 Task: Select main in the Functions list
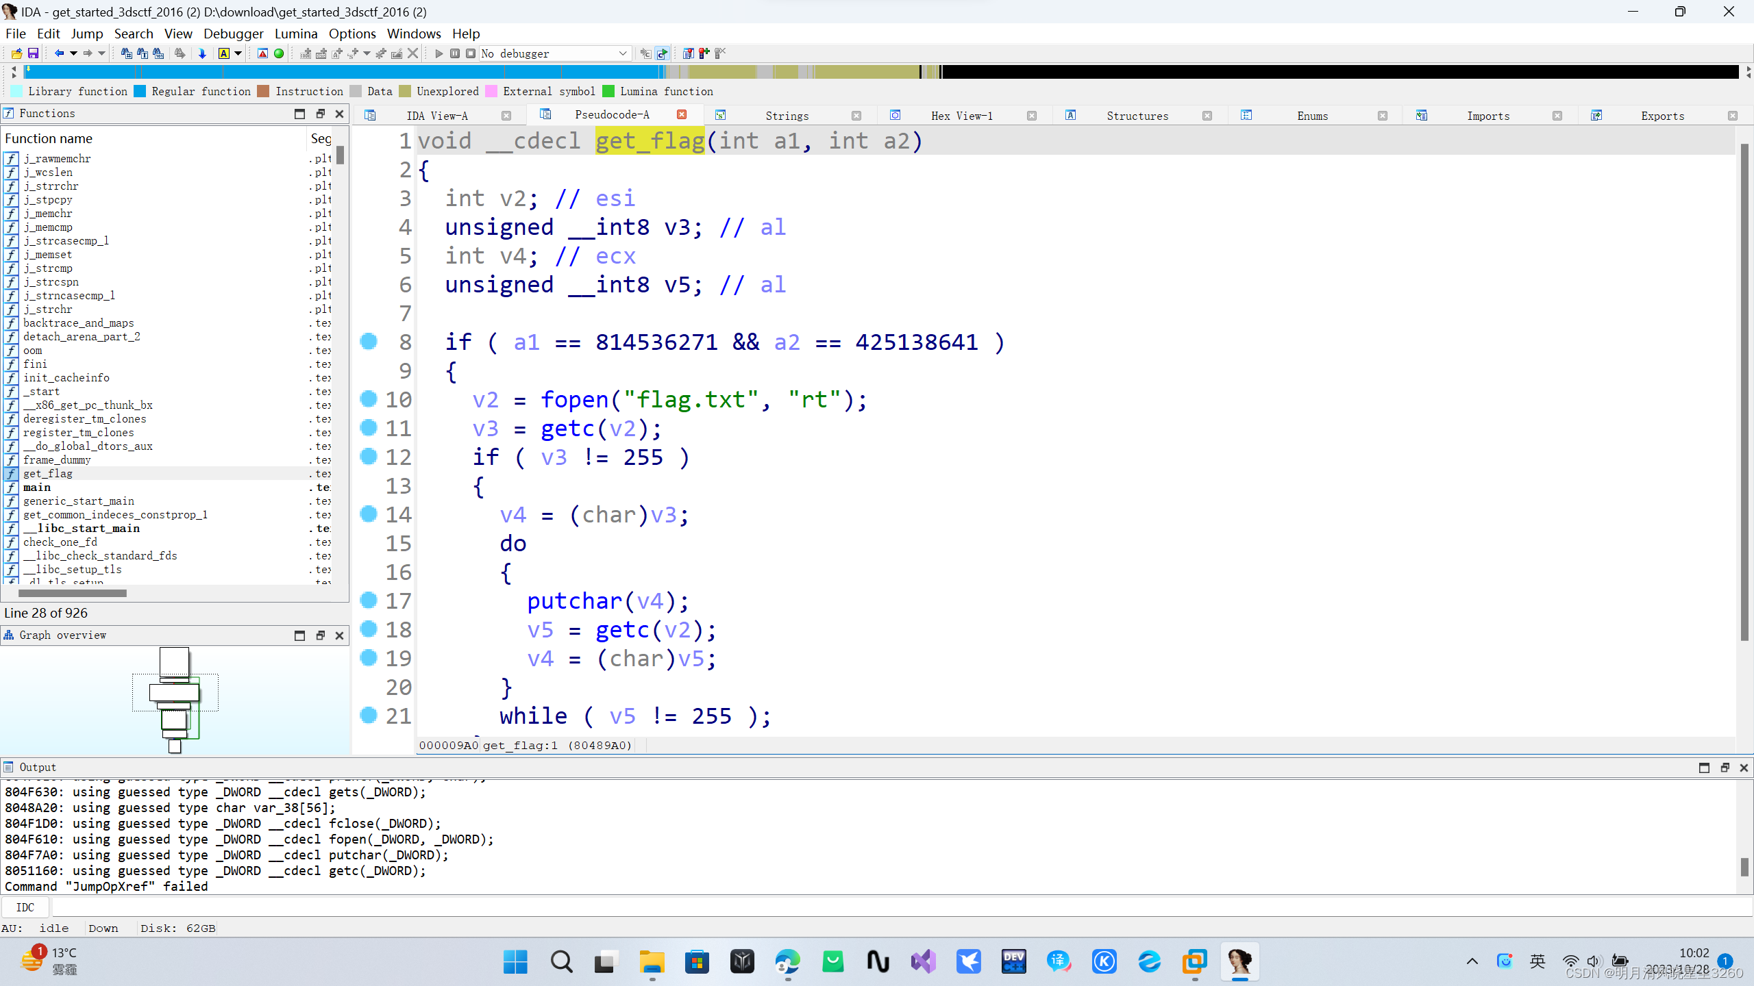coord(37,488)
